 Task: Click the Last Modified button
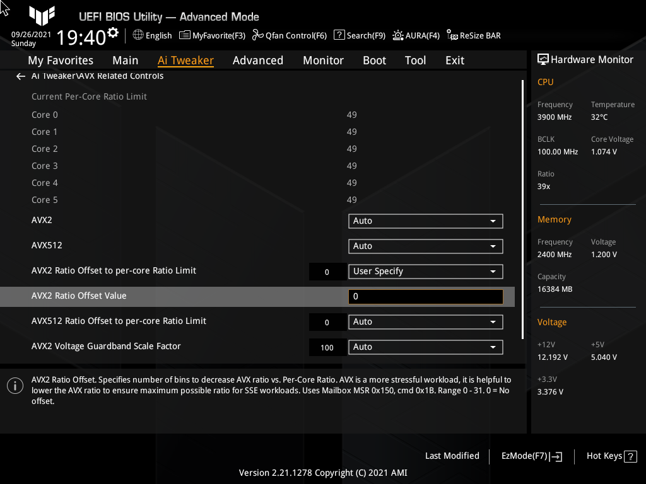(x=452, y=456)
